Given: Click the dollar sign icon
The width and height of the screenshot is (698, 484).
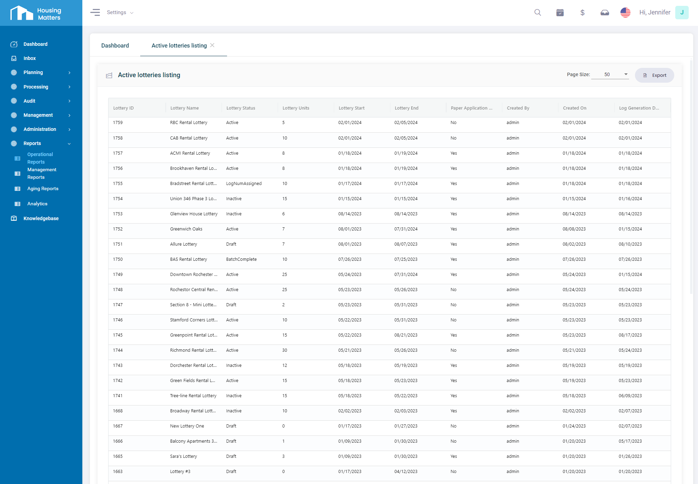Looking at the screenshot, I should (582, 12).
